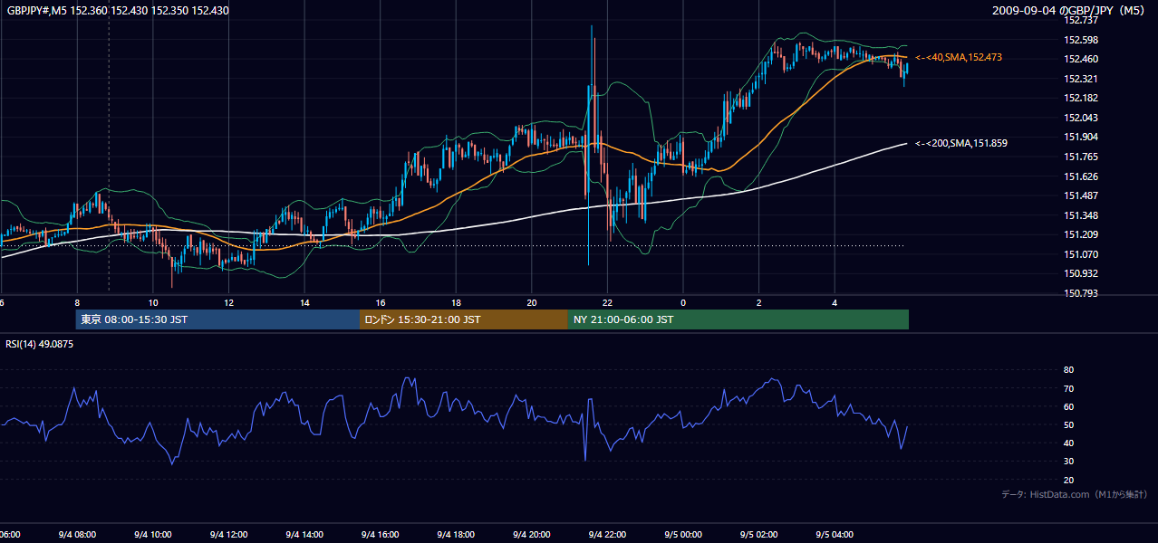
Task: Click the 9/4 14:00 time axis label
Action: coord(304,534)
